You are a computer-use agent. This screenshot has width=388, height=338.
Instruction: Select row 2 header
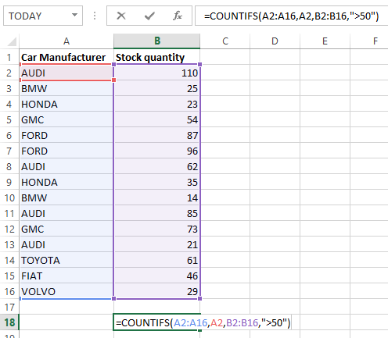pyautogui.click(x=9, y=73)
